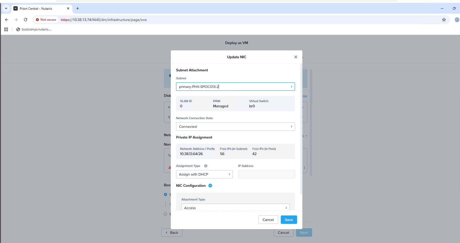
Task: Select the Prism Central - Nutanix tab
Action: tap(39, 8)
